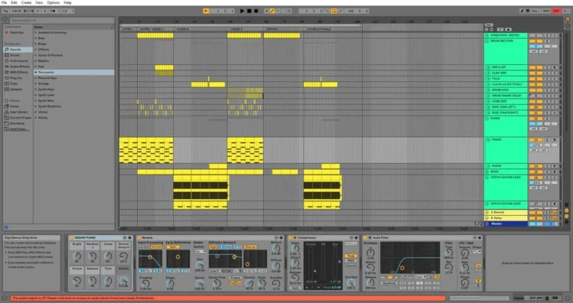Adjust Grand Piano Bright knob
The height and width of the screenshot is (303, 573).
coord(77,256)
